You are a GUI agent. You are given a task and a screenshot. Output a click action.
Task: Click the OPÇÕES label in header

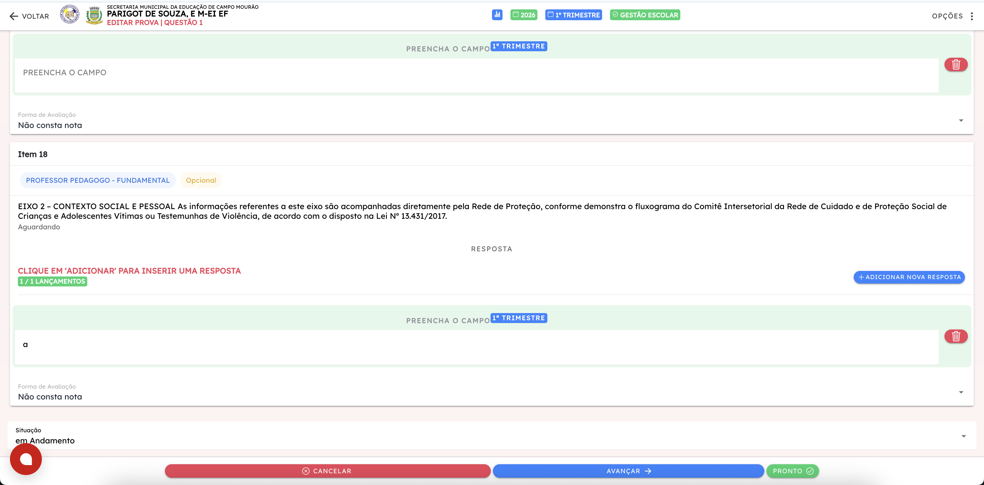tap(947, 16)
